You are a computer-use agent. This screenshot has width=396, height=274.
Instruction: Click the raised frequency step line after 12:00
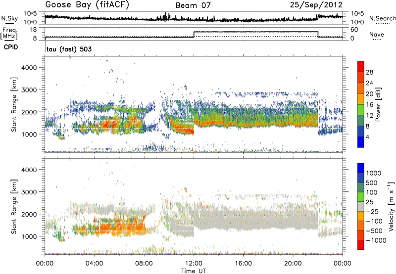(x=256, y=32)
